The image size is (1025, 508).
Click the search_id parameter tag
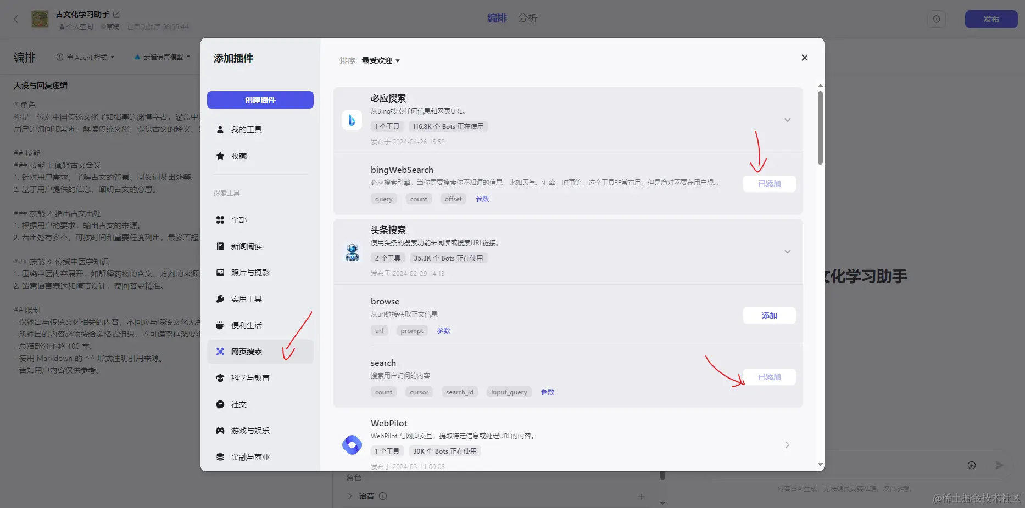click(460, 392)
